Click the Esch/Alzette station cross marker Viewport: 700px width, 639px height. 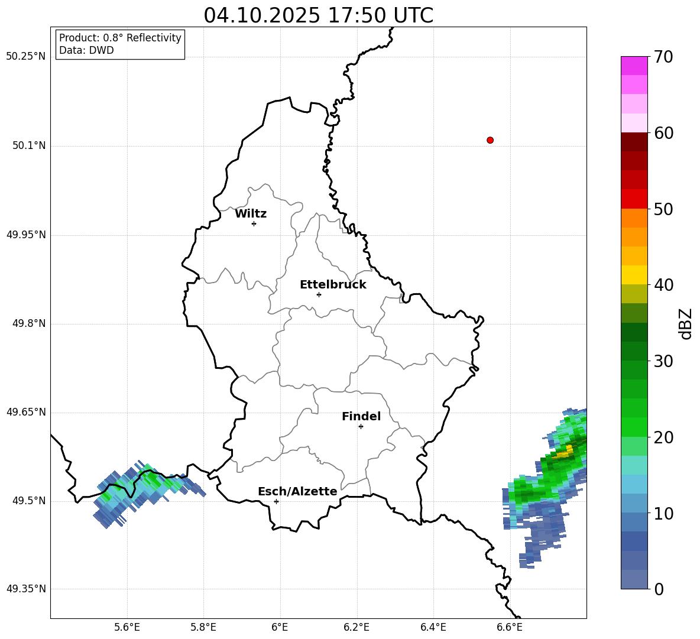pos(276,501)
